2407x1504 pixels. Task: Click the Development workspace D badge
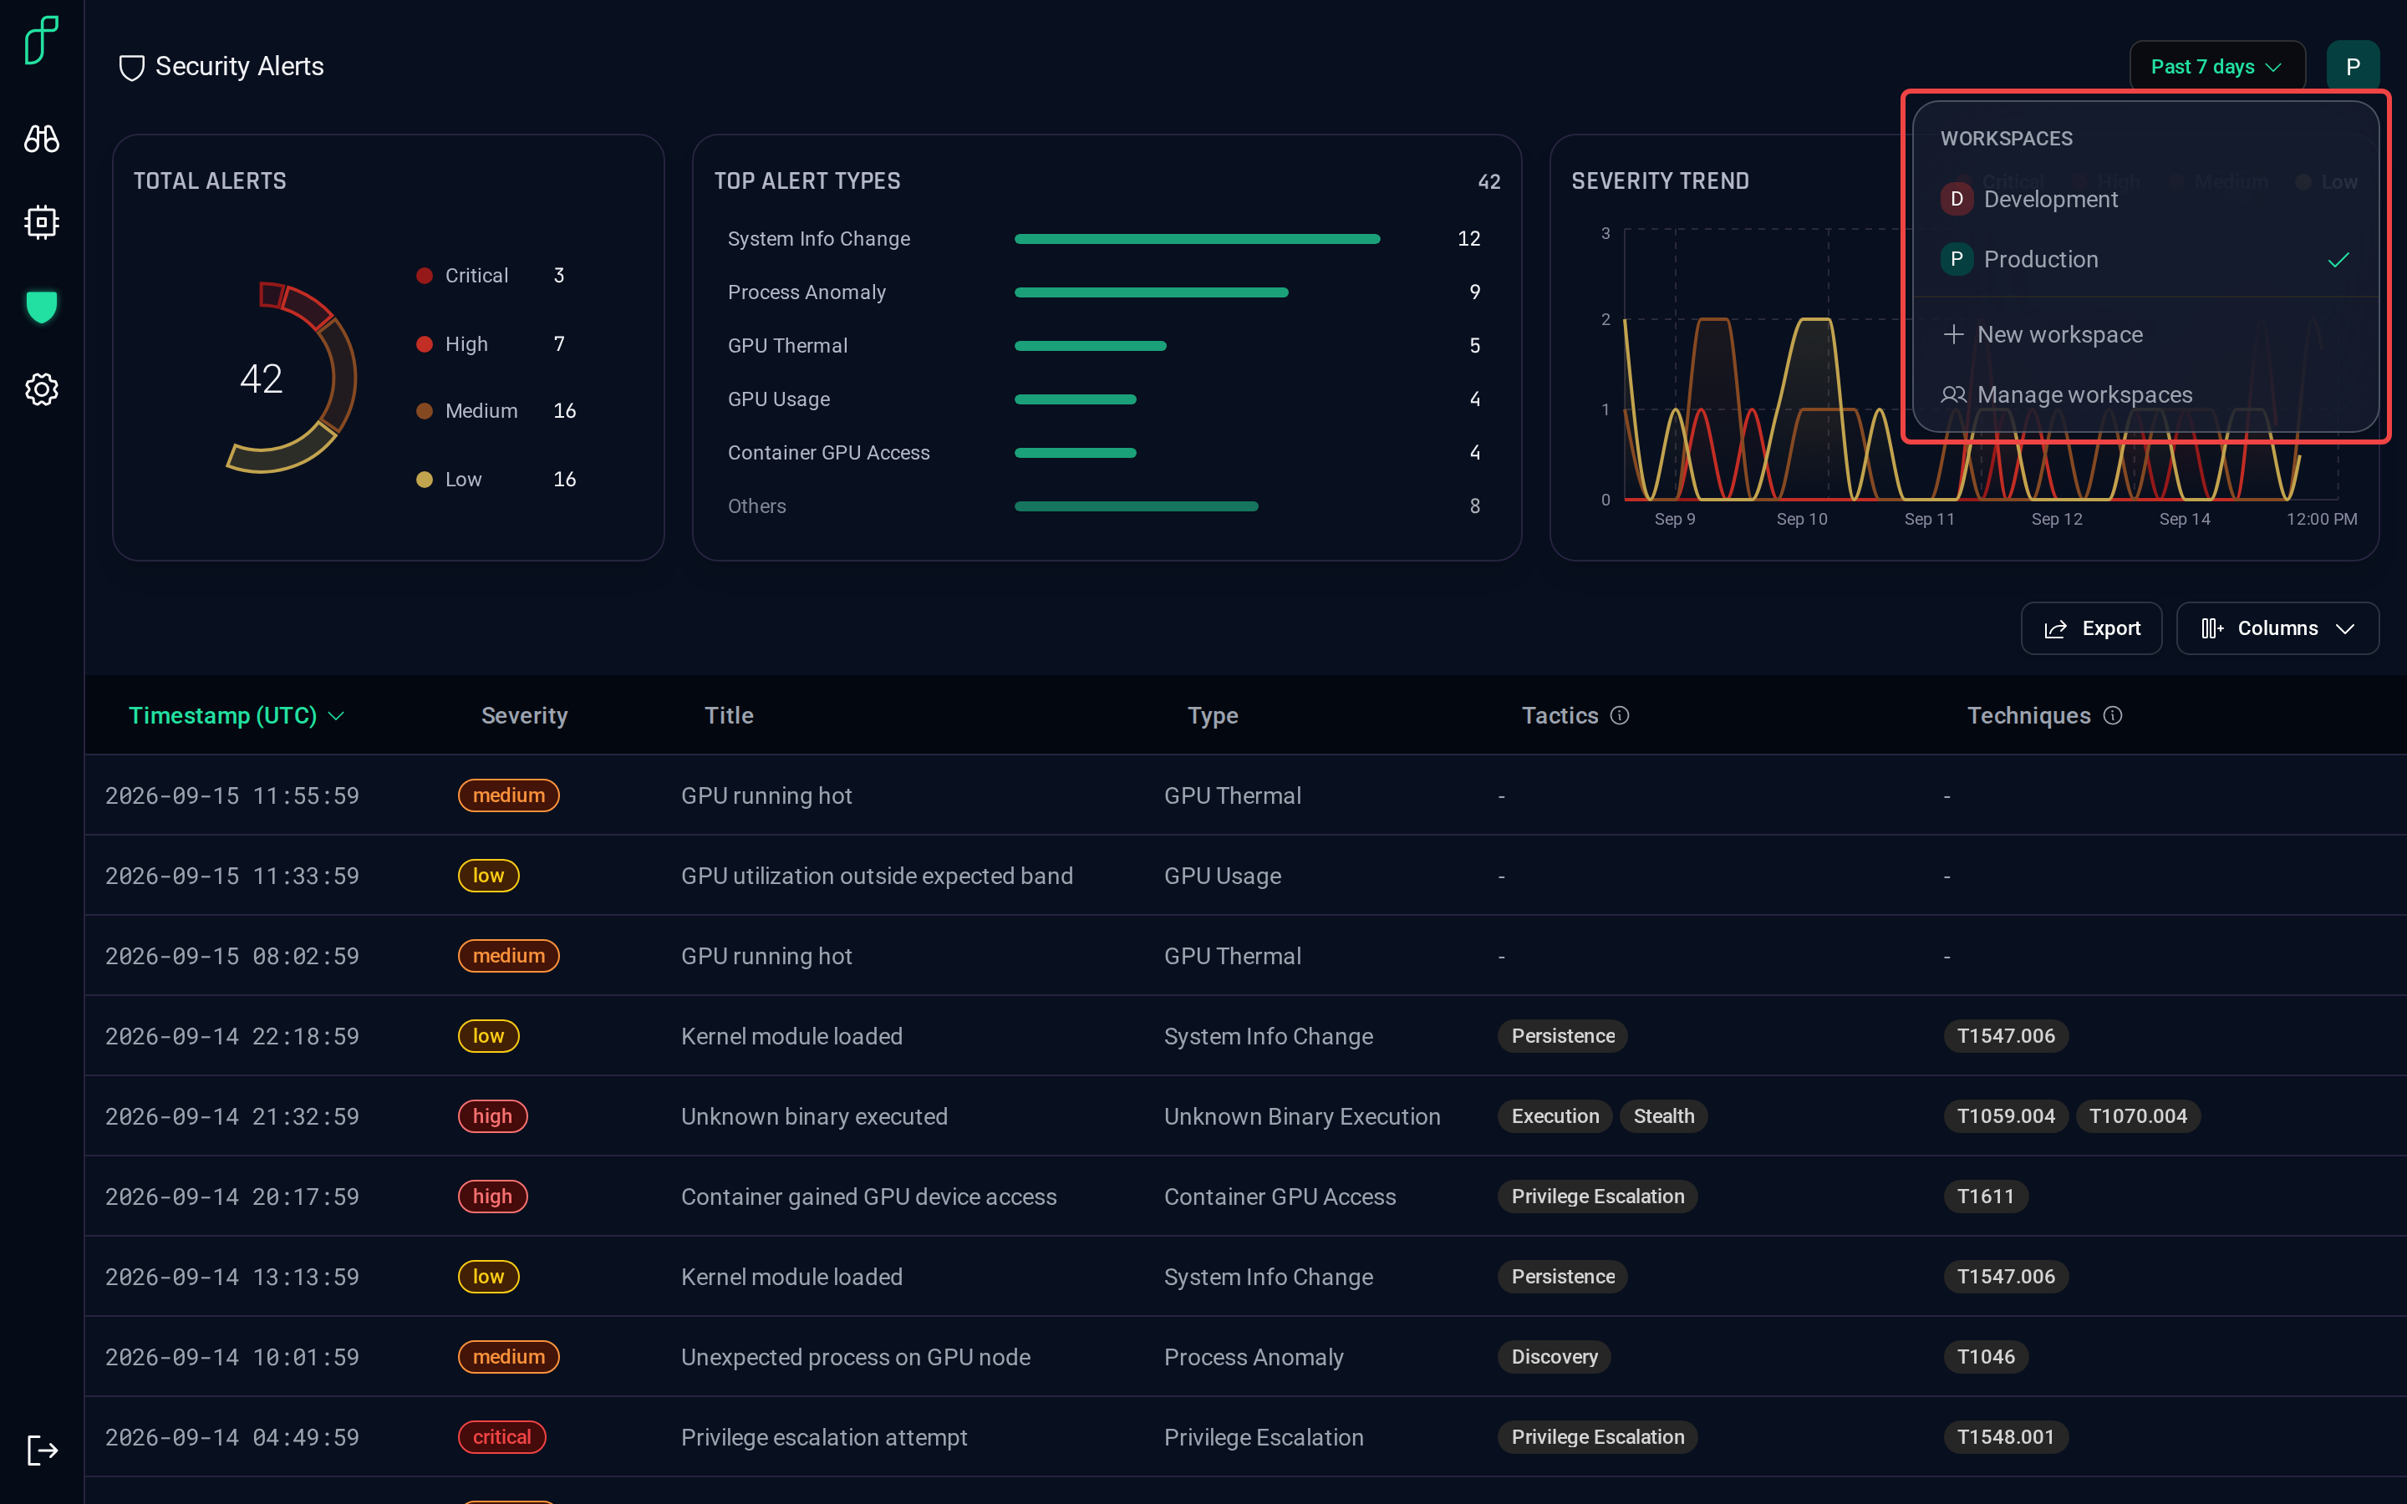pyautogui.click(x=1957, y=199)
